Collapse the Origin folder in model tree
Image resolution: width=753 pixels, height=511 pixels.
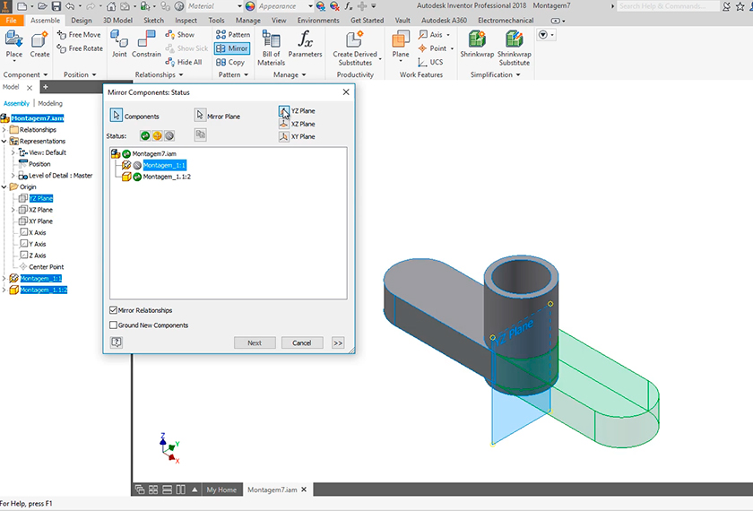pos(4,187)
